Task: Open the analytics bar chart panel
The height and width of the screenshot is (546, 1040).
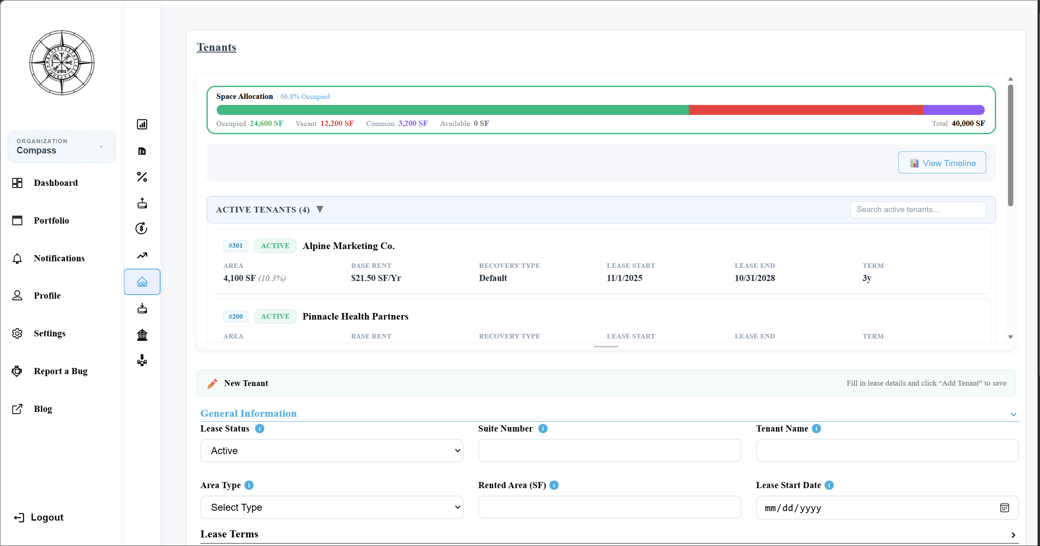Action: [142, 124]
